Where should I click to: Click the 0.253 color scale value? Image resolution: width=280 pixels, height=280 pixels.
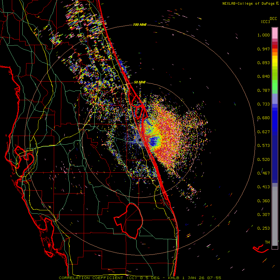tap(264, 228)
